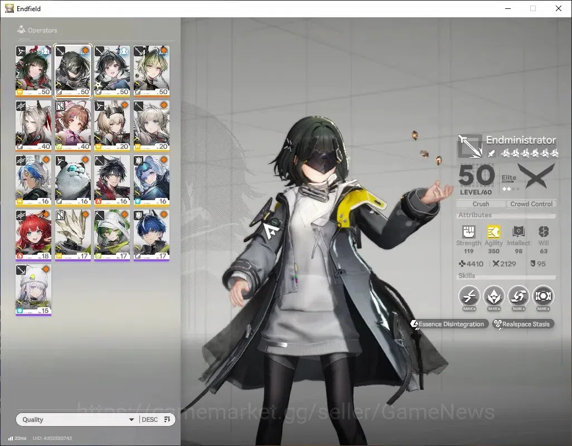The width and height of the screenshot is (572, 446).
Task: Select the silver-haired horned operator level 40
Action: tap(33, 125)
